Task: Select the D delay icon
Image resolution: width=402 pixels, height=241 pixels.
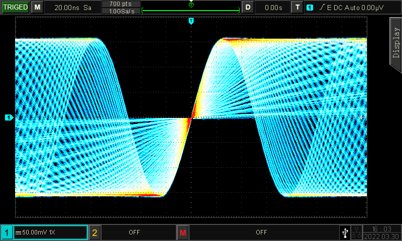Action: point(248,8)
